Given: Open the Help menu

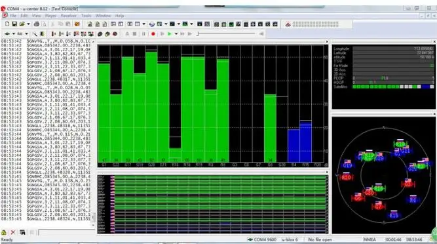Looking at the screenshot, I should point(119,16).
